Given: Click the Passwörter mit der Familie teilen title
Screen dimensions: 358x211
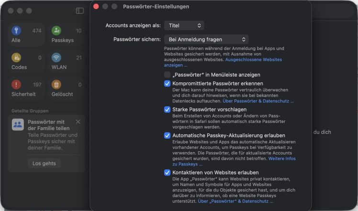Looking at the screenshot, I should (49, 125).
